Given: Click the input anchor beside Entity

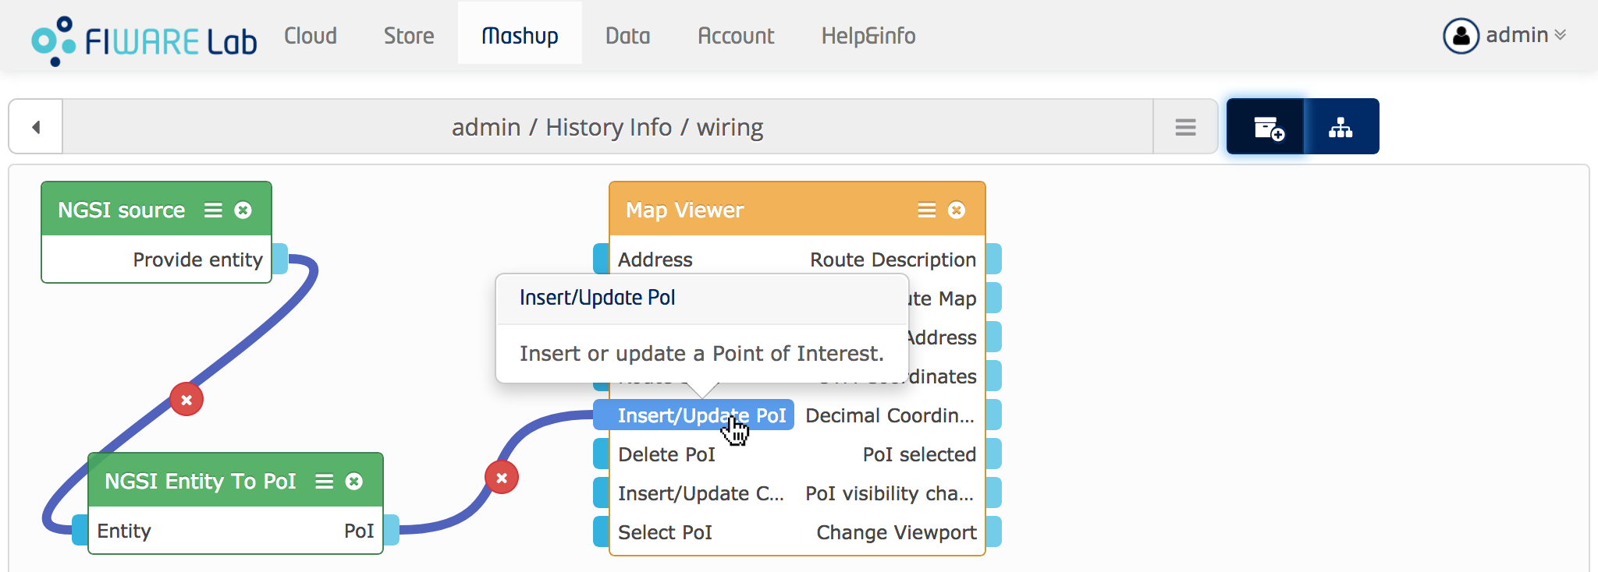Looking at the screenshot, I should click(80, 530).
